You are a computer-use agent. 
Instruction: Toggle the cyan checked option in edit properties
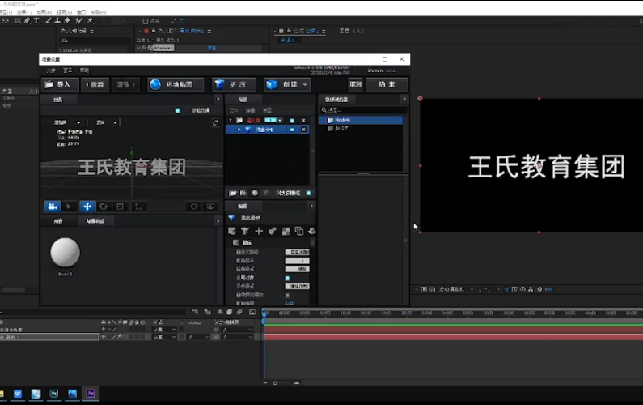tap(287, 278)
